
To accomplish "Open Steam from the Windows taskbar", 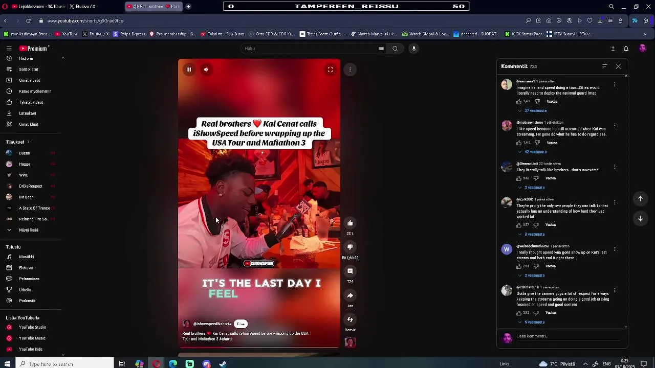I will click(x=223, y=364).
